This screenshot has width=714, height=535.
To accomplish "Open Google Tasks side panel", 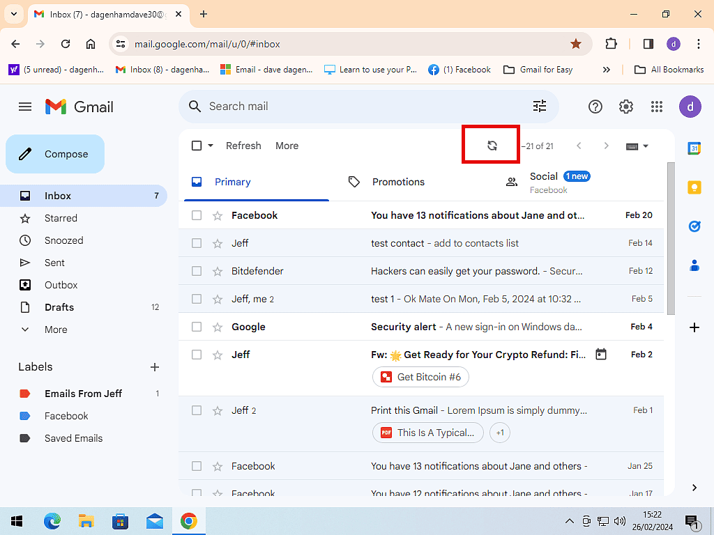I will pyautogui.click(x=694, y=226).
